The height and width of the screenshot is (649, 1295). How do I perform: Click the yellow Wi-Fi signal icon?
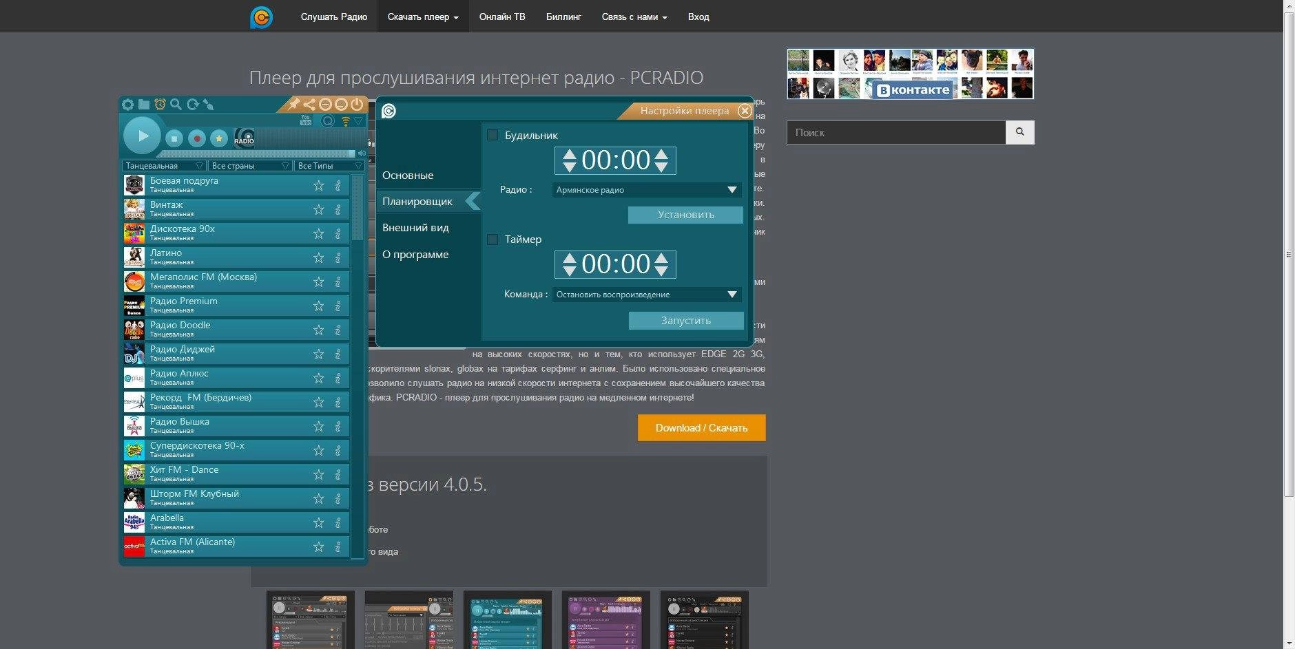(346, 122)
